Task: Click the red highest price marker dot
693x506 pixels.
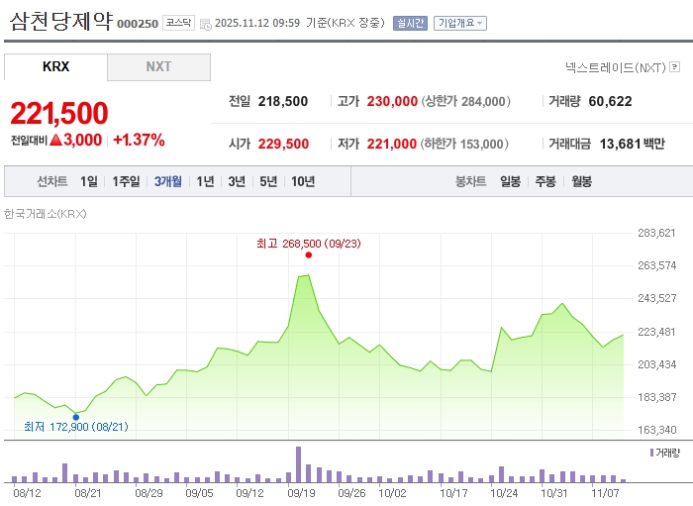Action: pos(309,254)
